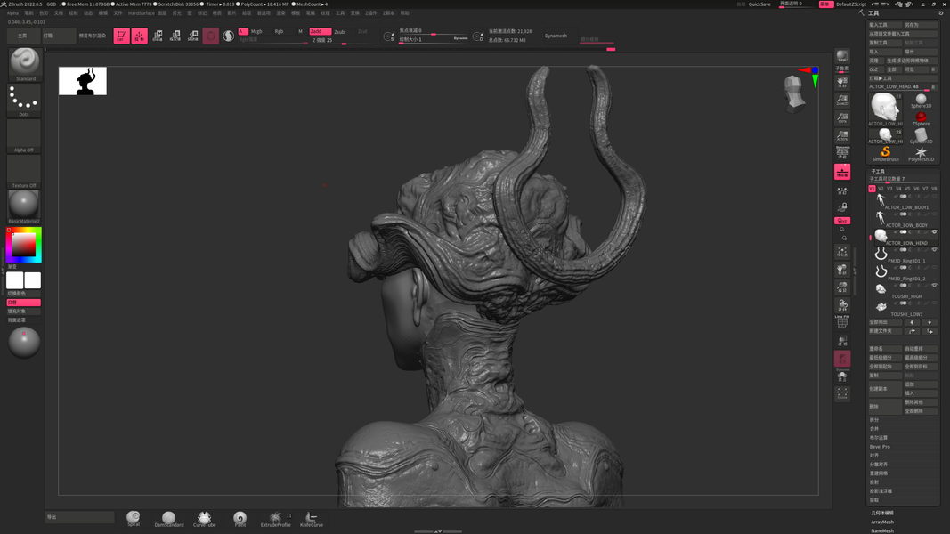Click the pink Edit mode button
950x534 pixels.
click(121, 36)
